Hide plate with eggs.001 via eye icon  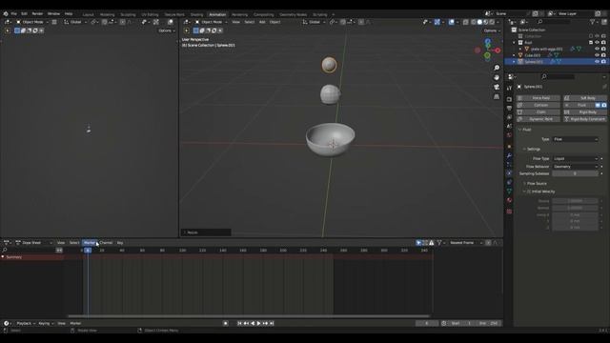(598, 49)
